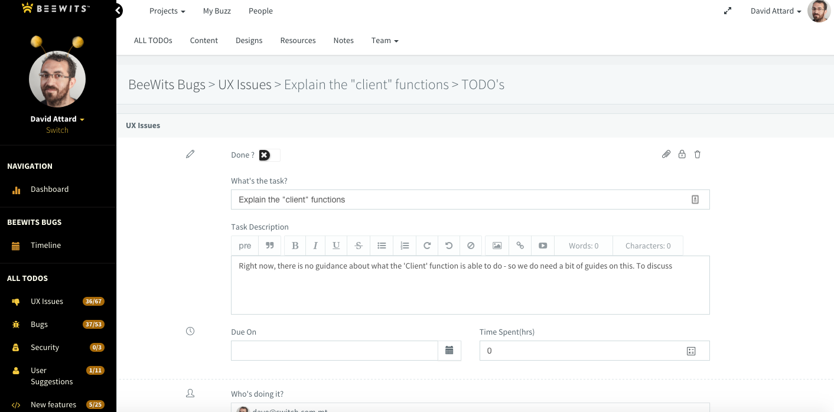834x412 pixels.
Task: Insert a hyperlink with the chain icon
Action: pyautogui.click(x=520, y=246)
